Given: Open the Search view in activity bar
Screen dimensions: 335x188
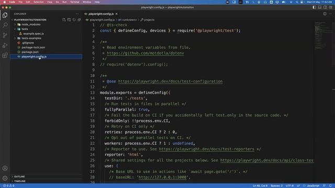Looking at the screenshot, I should coord(5,25).
